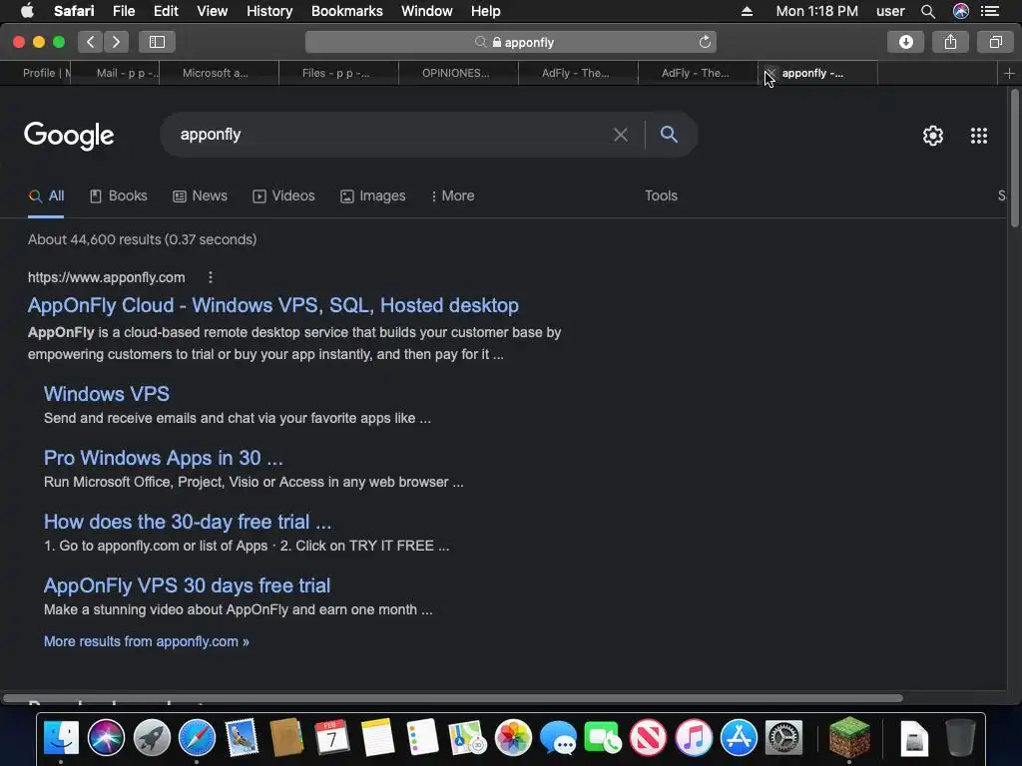The image size is (1022, 766).
Task: Switch to the Microsoft a... tab
Action: 219,74
